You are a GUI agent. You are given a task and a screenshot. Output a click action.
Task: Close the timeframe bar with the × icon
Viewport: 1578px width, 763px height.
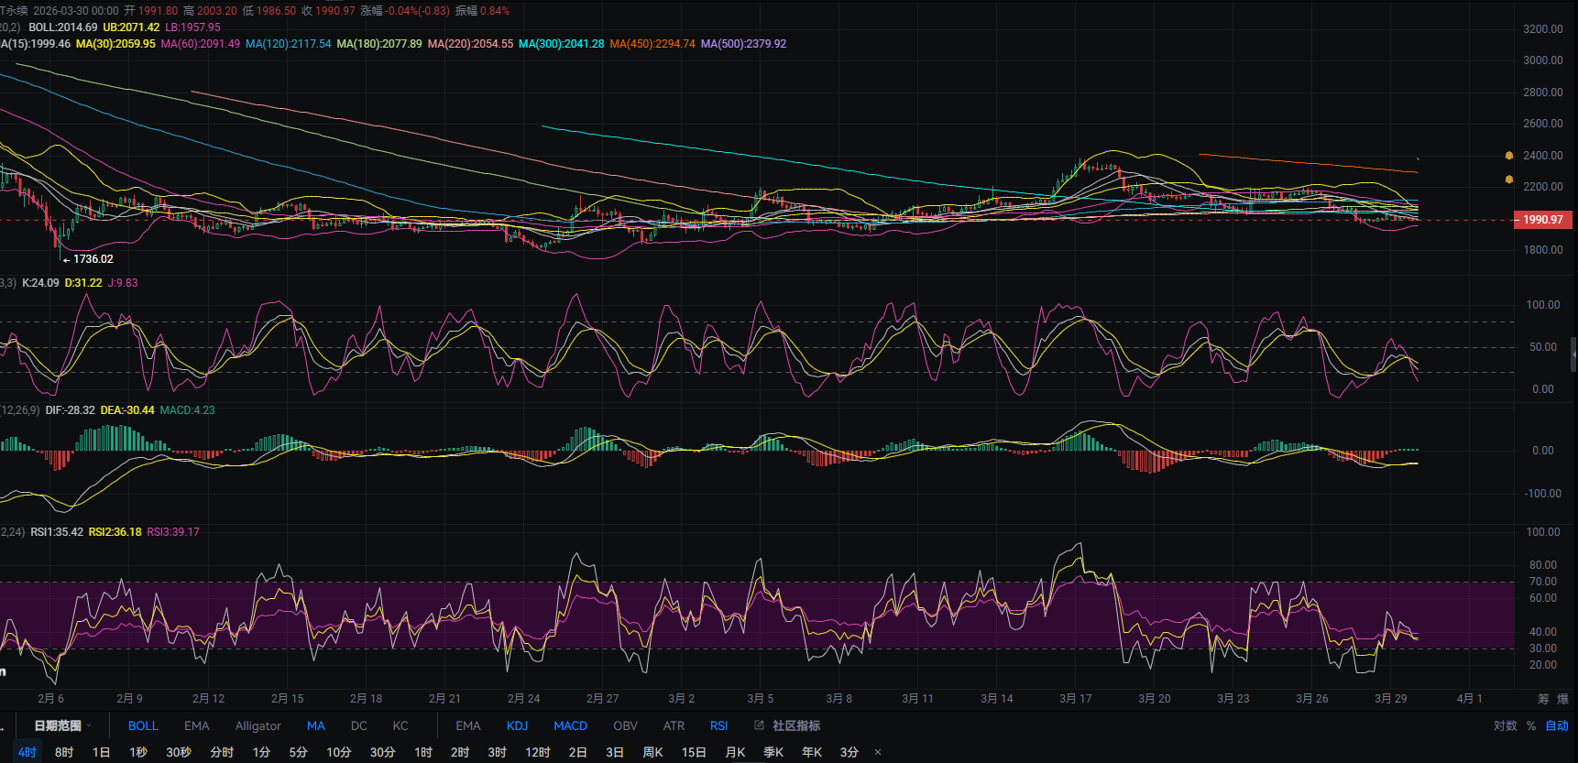coord(878,752)
